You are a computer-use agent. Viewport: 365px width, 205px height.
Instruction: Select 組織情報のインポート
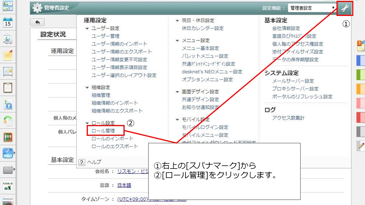[115, 103]
